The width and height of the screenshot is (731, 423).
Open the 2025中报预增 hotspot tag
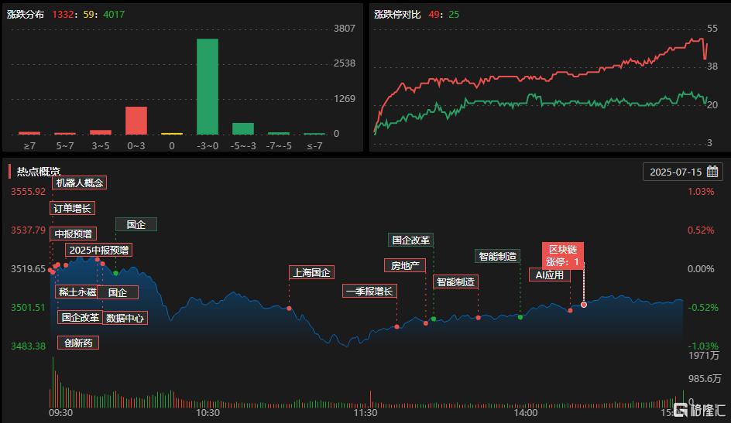[98, 250]
